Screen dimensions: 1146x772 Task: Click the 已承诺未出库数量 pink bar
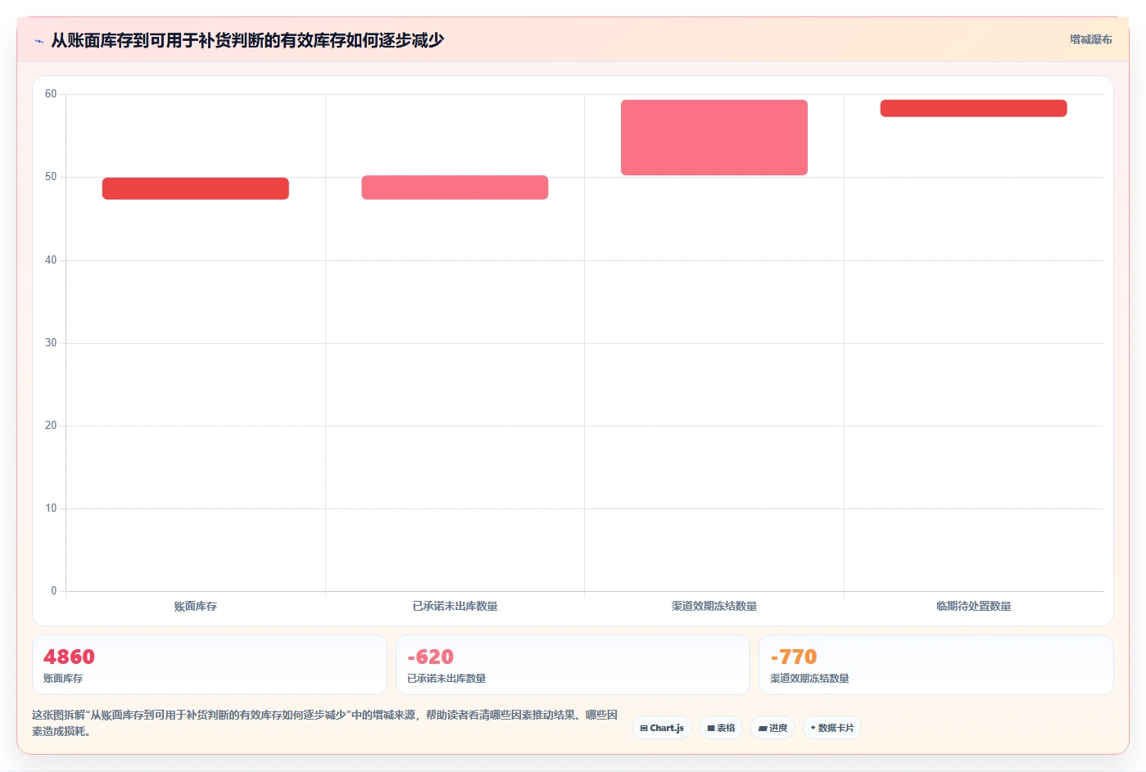click(455, 187)
